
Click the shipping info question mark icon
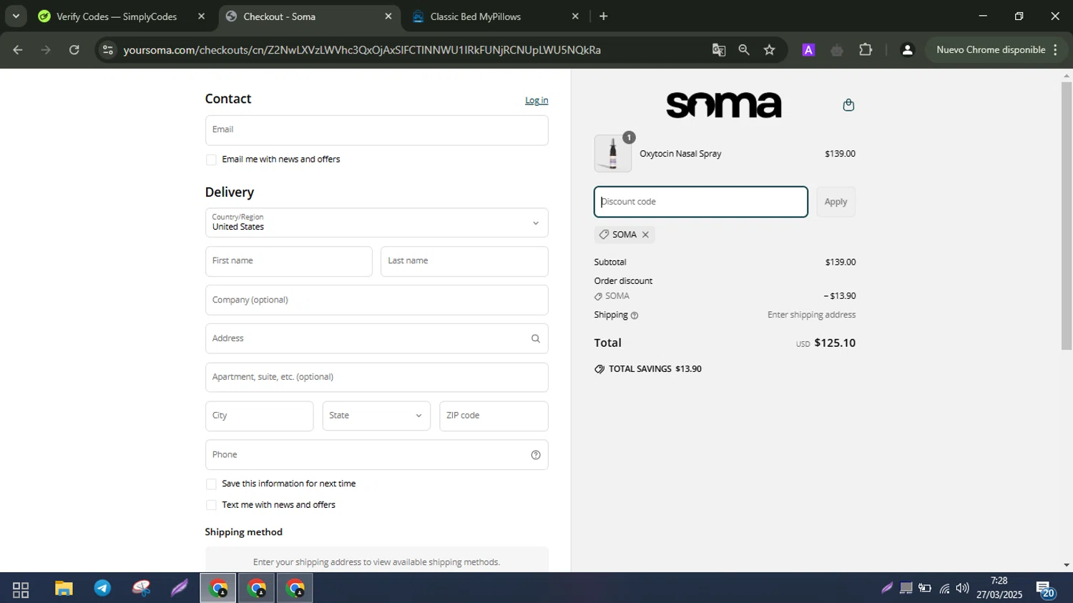(x=635, y=315)
